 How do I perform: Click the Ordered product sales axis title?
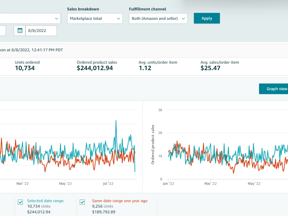153,144
